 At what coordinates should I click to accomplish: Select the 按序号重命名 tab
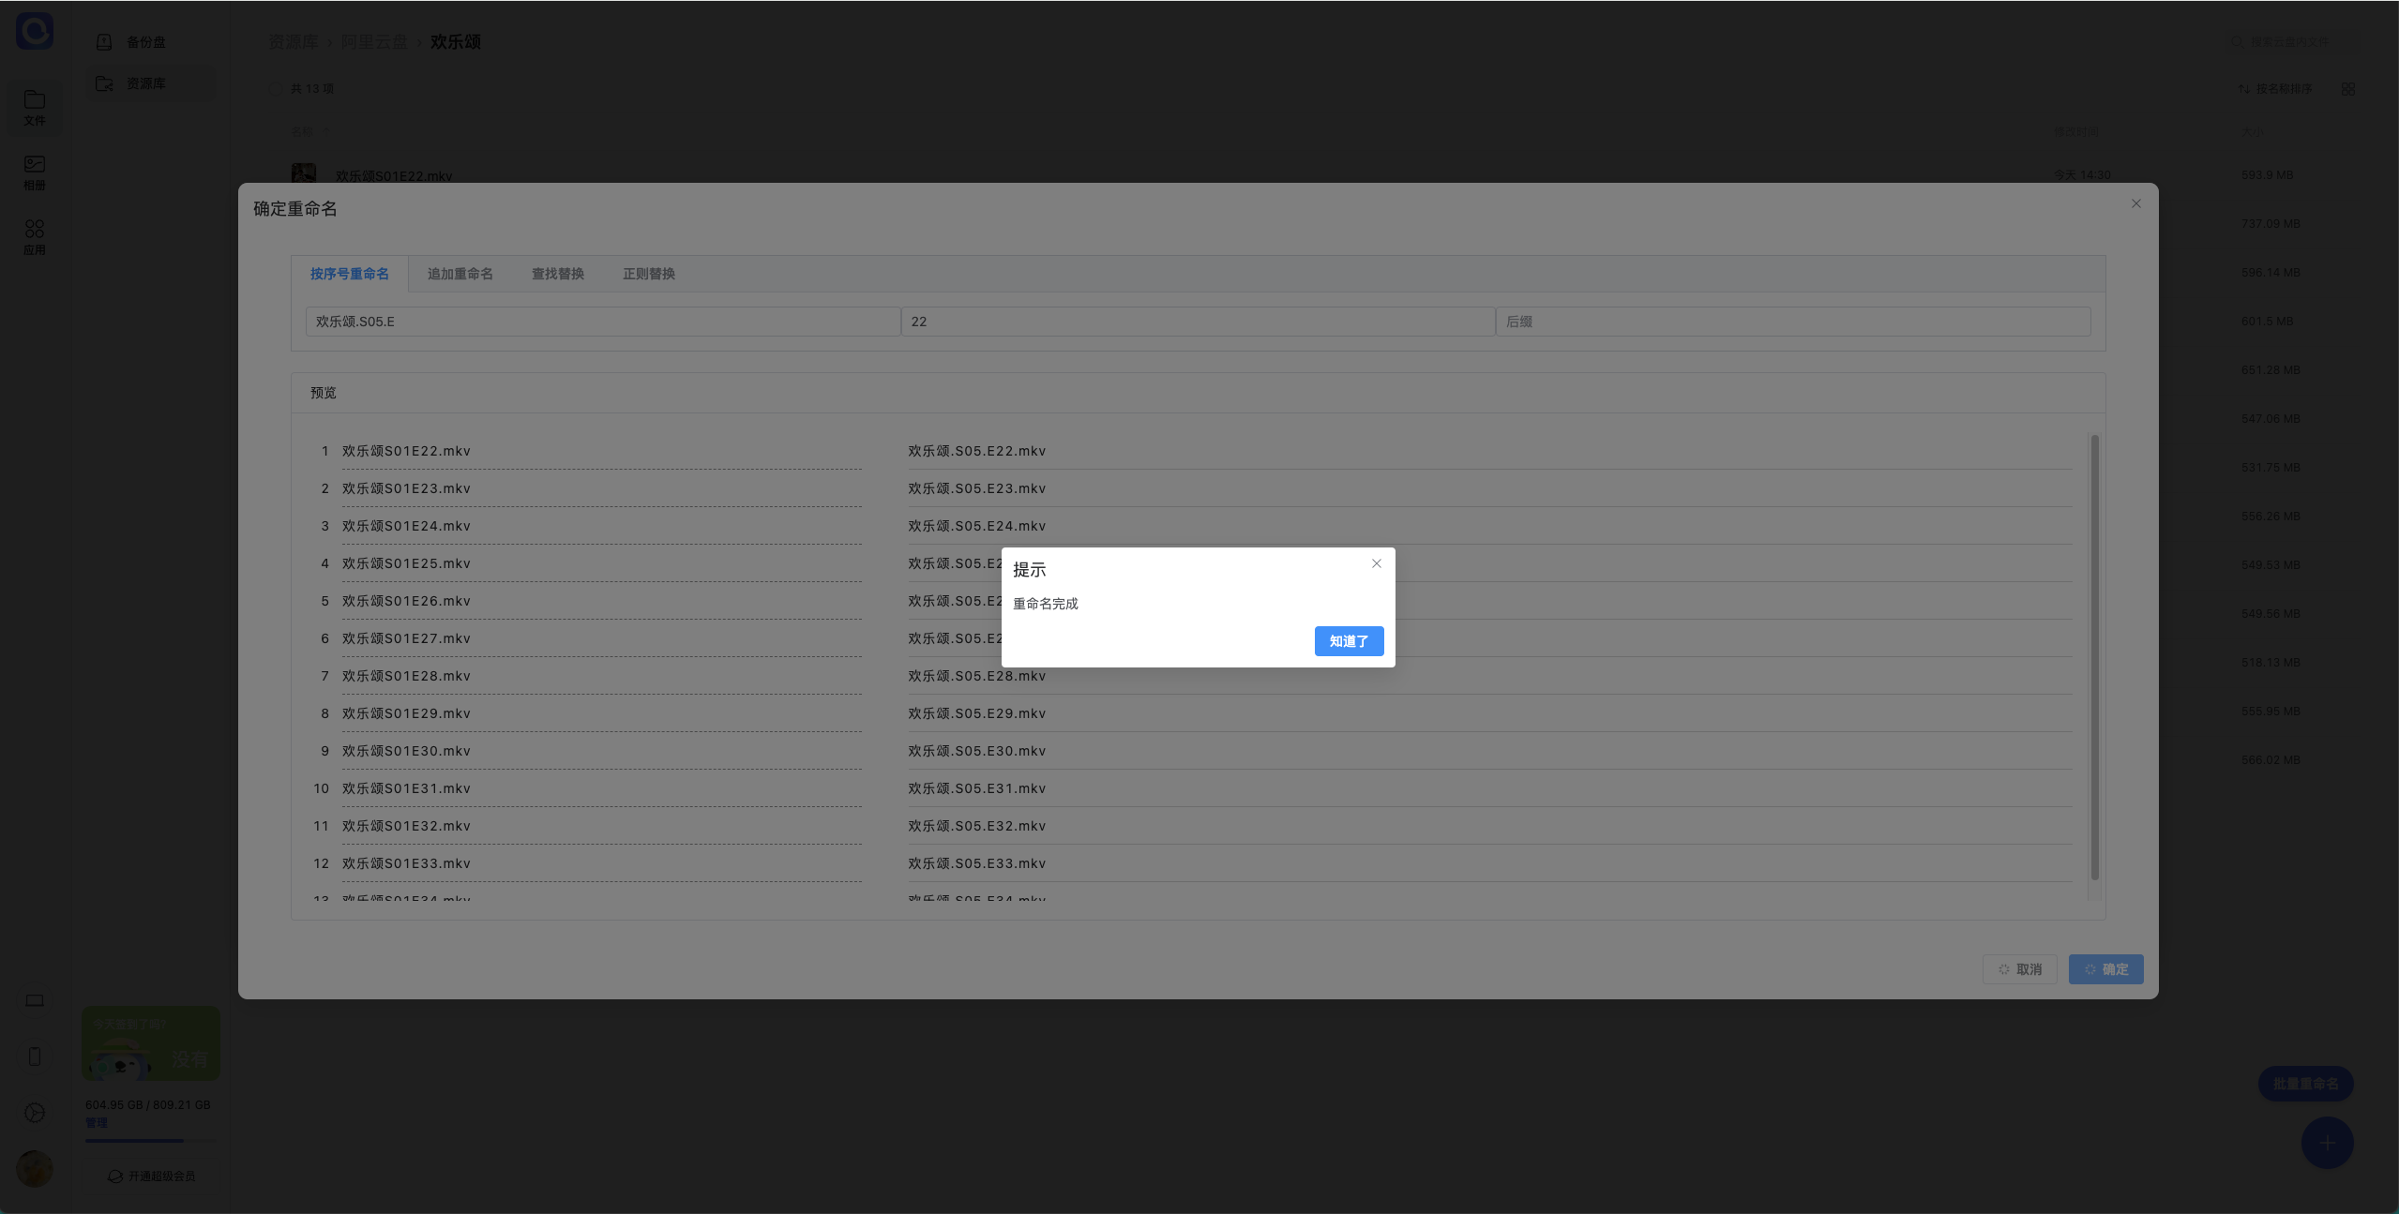click(349, 274)
